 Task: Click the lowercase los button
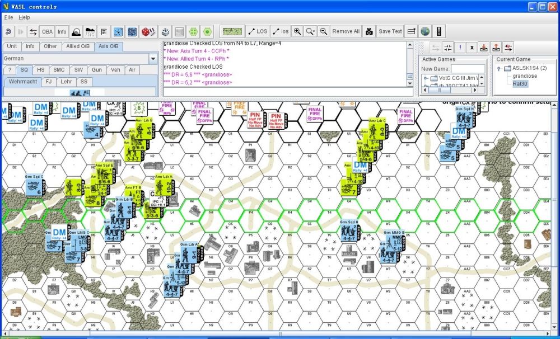tap(281, 31)
